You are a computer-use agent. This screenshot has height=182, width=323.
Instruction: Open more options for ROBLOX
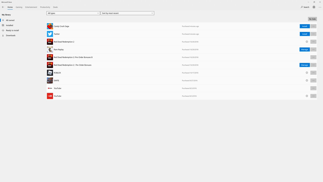point(313,73)
